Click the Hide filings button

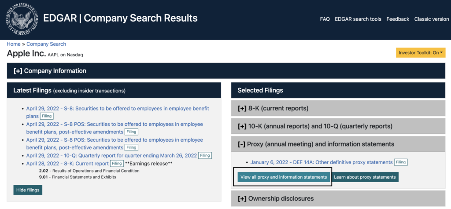28,190
